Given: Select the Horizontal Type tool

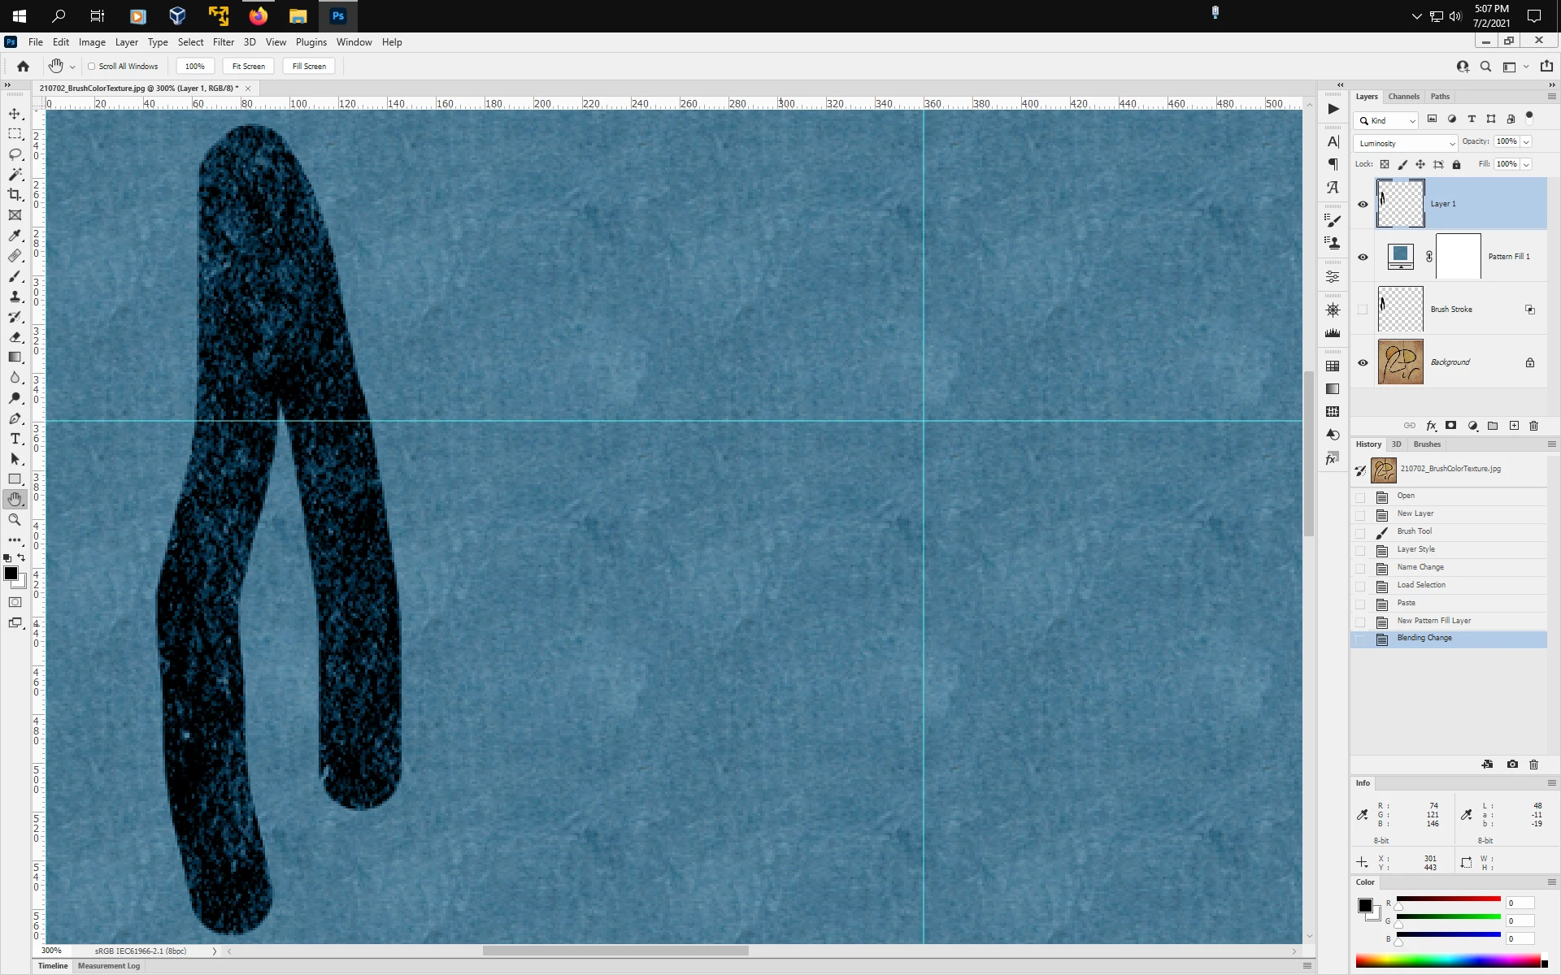Looking at the screenshot, I should tap(15, 439).
